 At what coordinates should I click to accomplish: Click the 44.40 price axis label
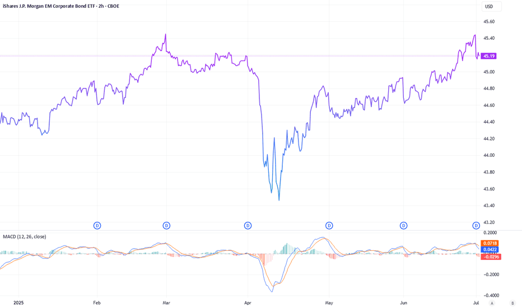489,122
